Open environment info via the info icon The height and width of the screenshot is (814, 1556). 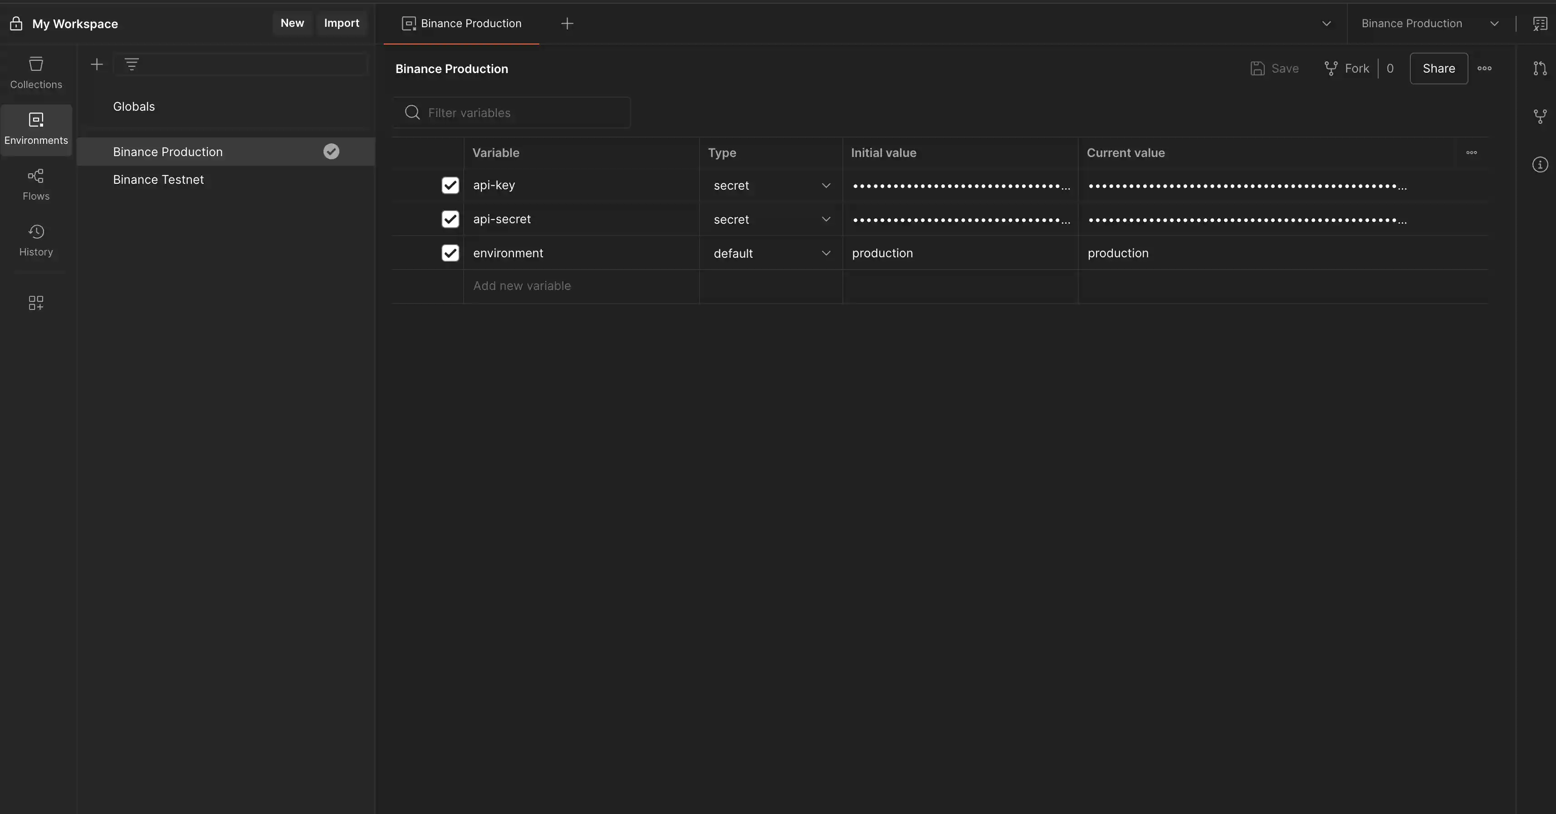(x=1540, y=164)
